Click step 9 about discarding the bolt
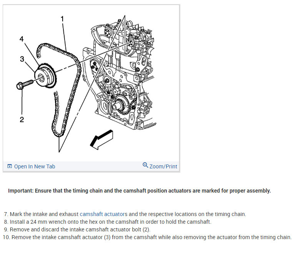The width and height of the screenshot is (304, 256). pyautogui.click(x=77, y=229)
